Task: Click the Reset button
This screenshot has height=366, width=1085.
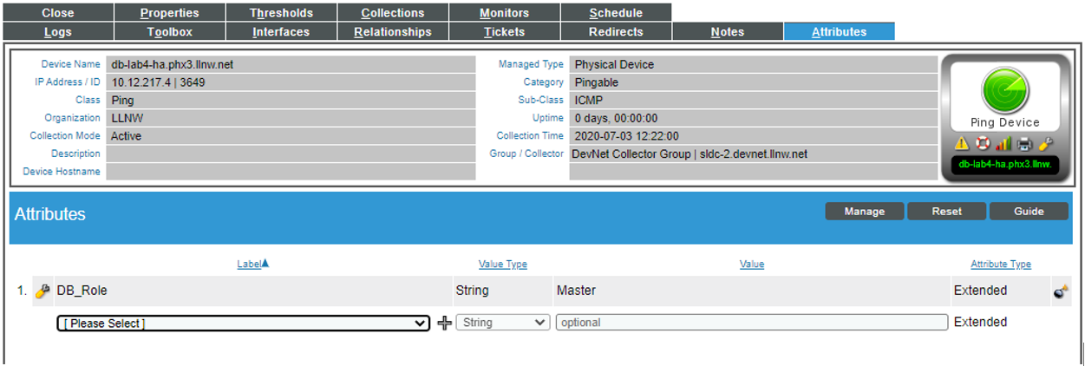Action: [x=946, y=212]
